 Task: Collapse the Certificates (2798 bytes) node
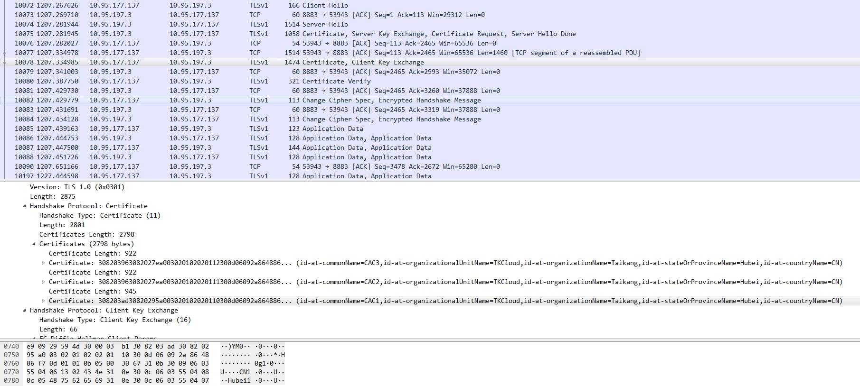(x=34, y=244)
